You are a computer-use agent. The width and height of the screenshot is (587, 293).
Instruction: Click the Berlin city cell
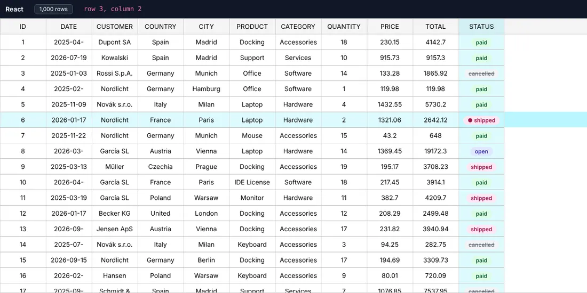(x=207, y=260)
